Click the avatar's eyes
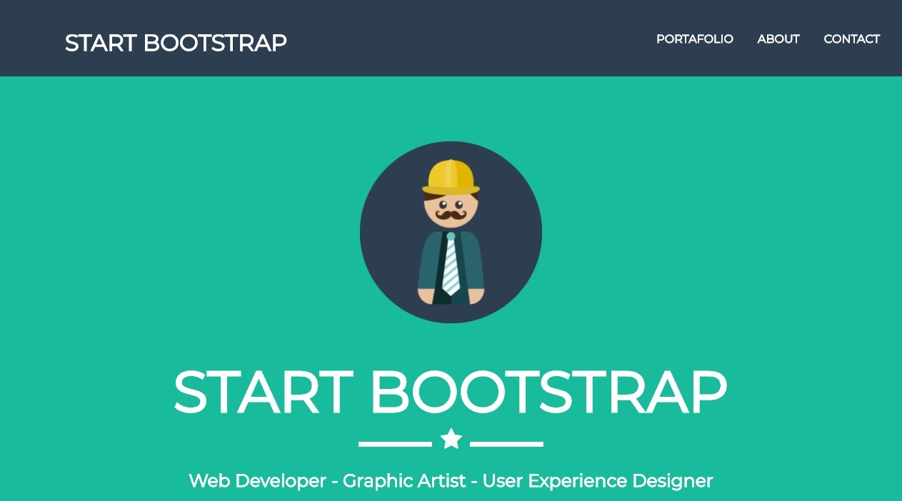Viewport: 902px width, 501px height. (451, 205)
